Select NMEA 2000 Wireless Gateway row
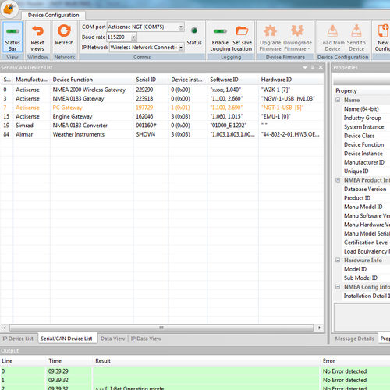The width and height of the screenshot is (390, 390). 162,90
